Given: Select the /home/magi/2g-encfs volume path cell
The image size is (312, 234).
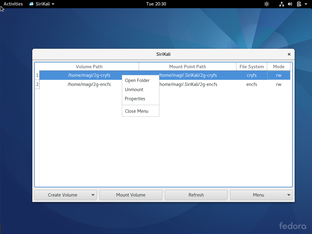Looking at the screenshot, I should (89, 84).
